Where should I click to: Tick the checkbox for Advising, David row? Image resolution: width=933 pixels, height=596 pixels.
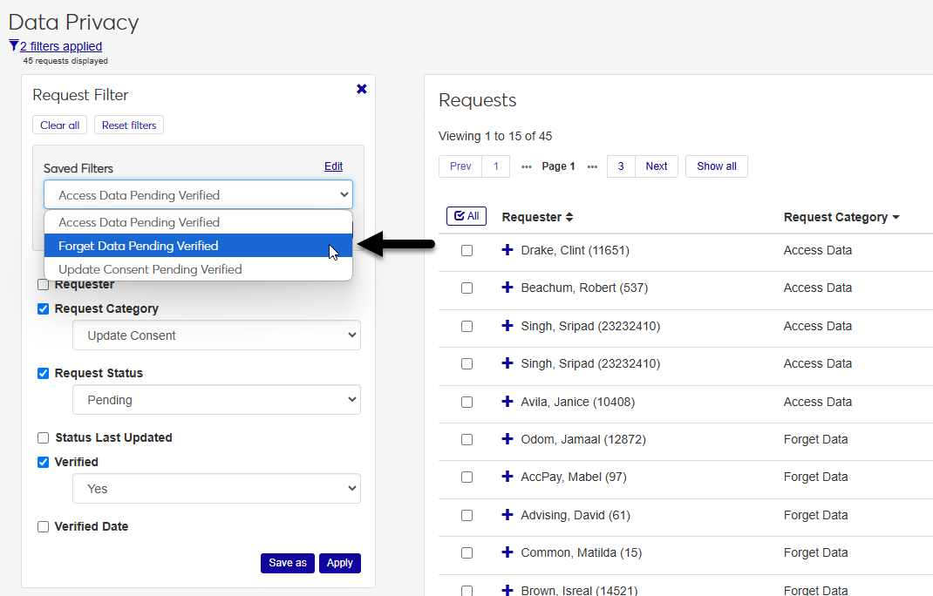(466, 515)
